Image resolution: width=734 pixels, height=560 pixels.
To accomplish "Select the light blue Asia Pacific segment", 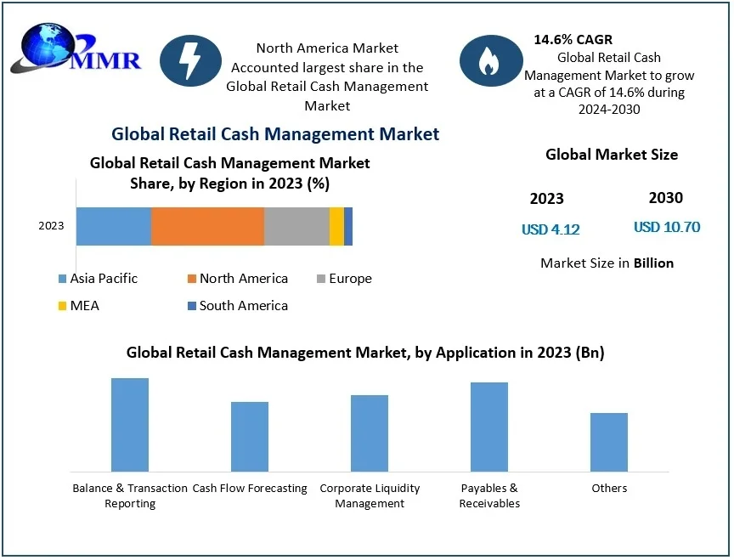I will click(114, 226).
